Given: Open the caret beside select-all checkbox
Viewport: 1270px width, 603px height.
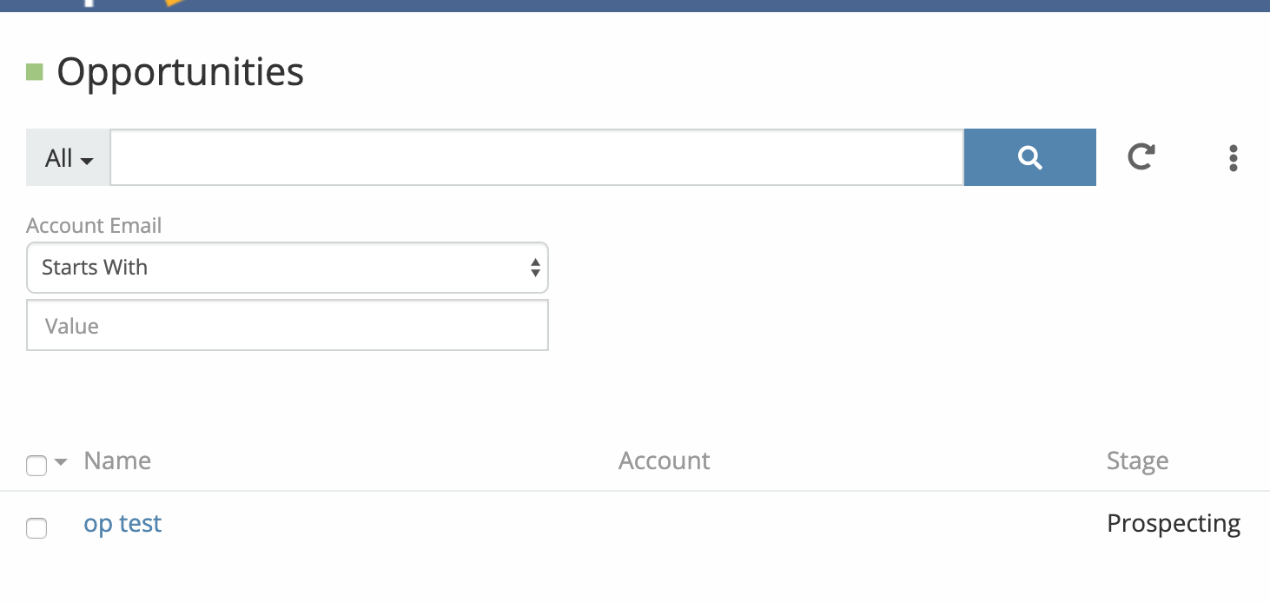Looking at the screenshot, I should (x=61, y=462).
